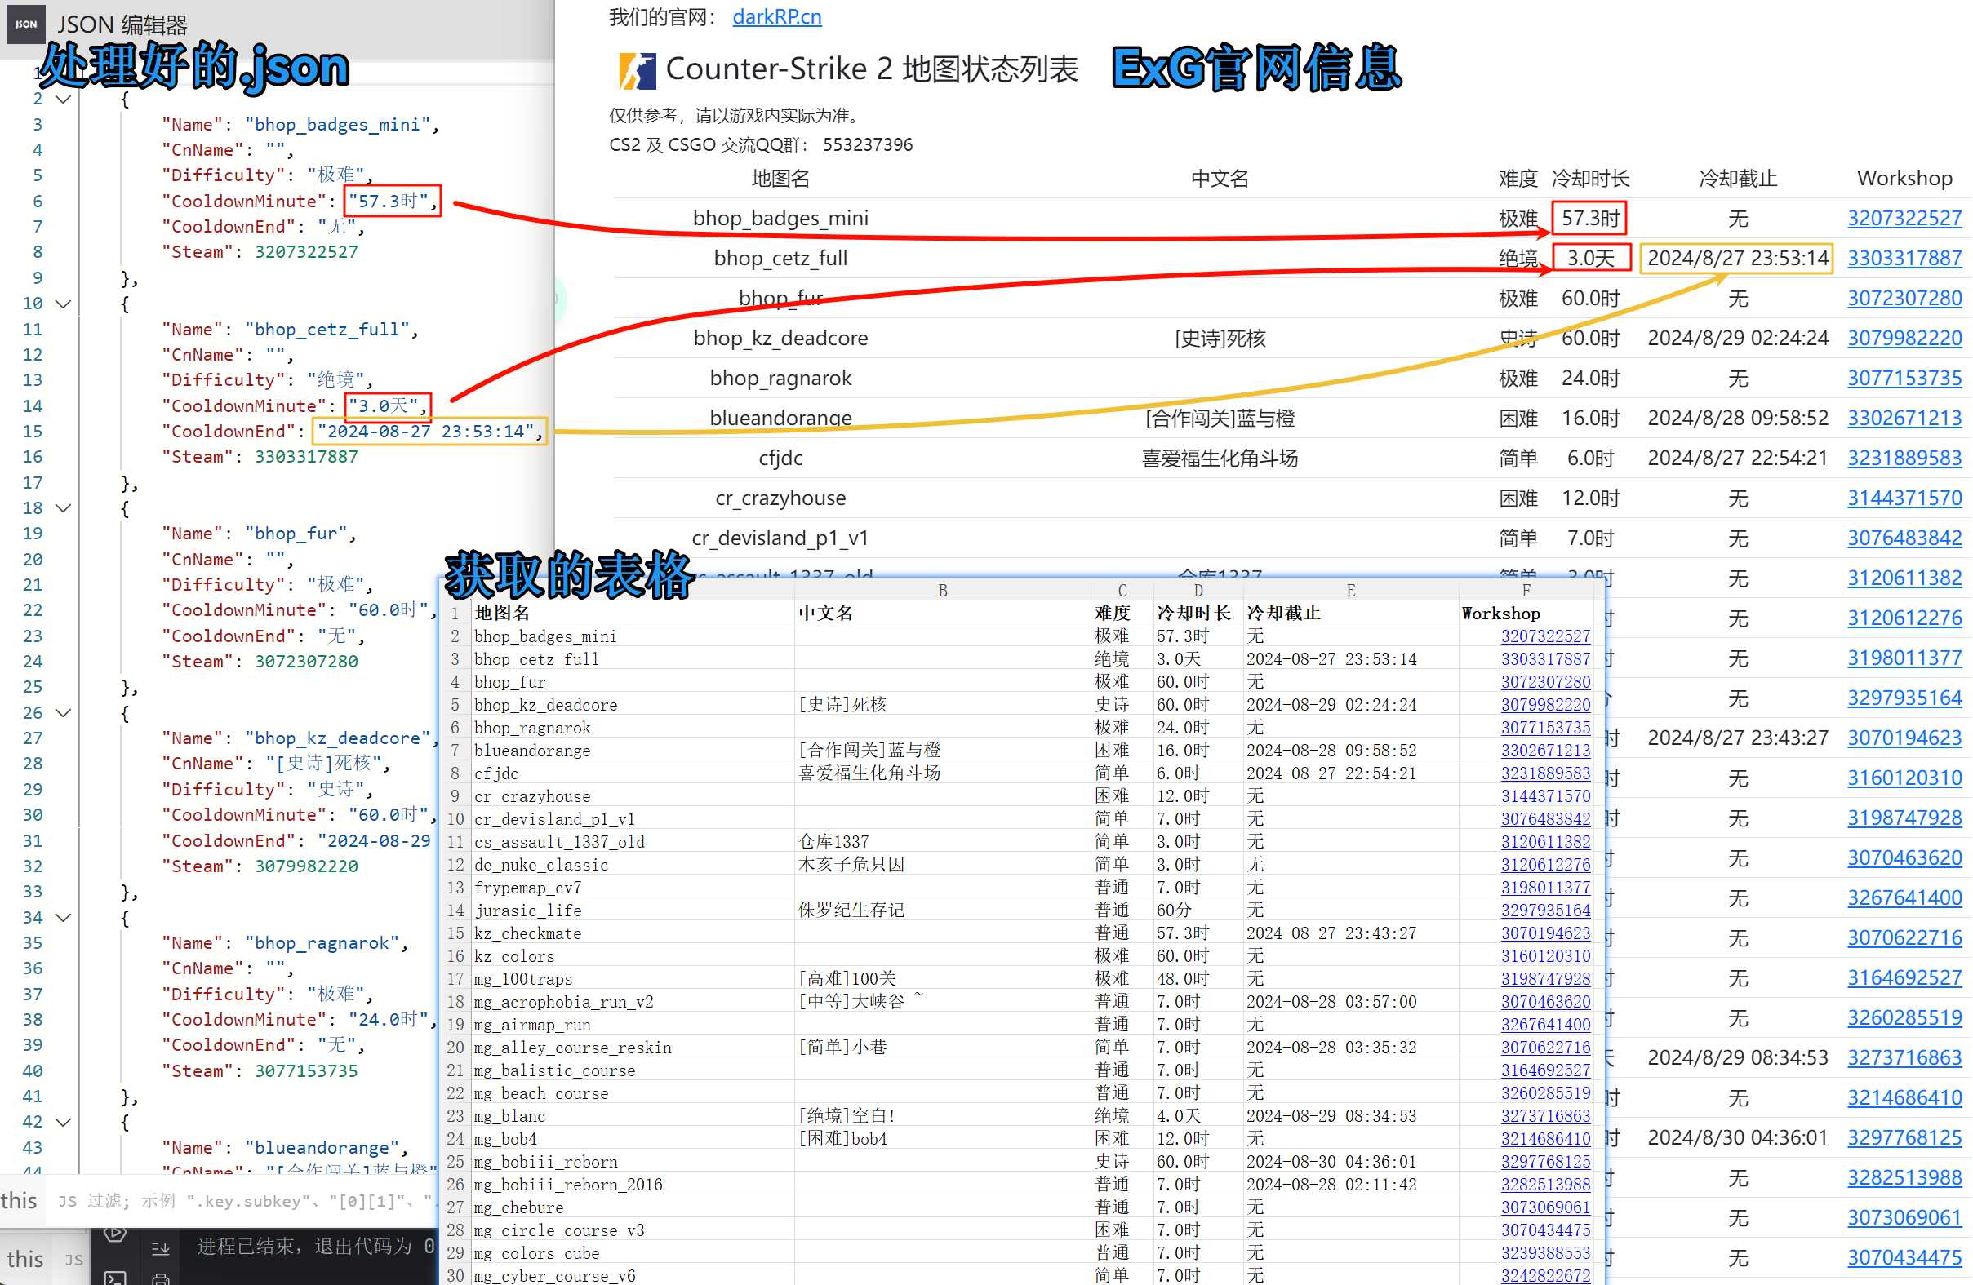
Task: Open web page Workshop link 3302671213
Action: click(x=1904, y=418)
